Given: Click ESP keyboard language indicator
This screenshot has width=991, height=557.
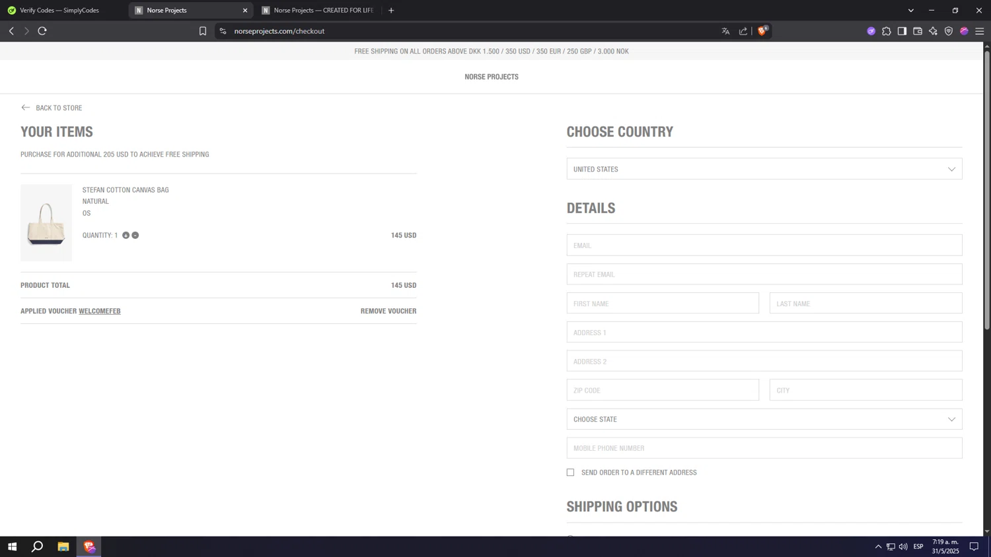Looking at the screenshot, I should (x=918, y=546).
